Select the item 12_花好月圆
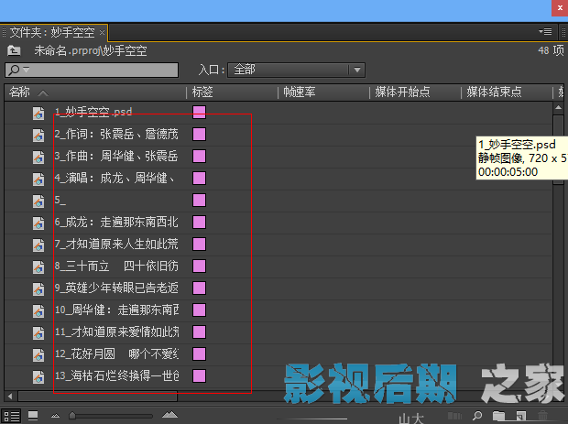The image size is (568, 424). tap(116, 353)
